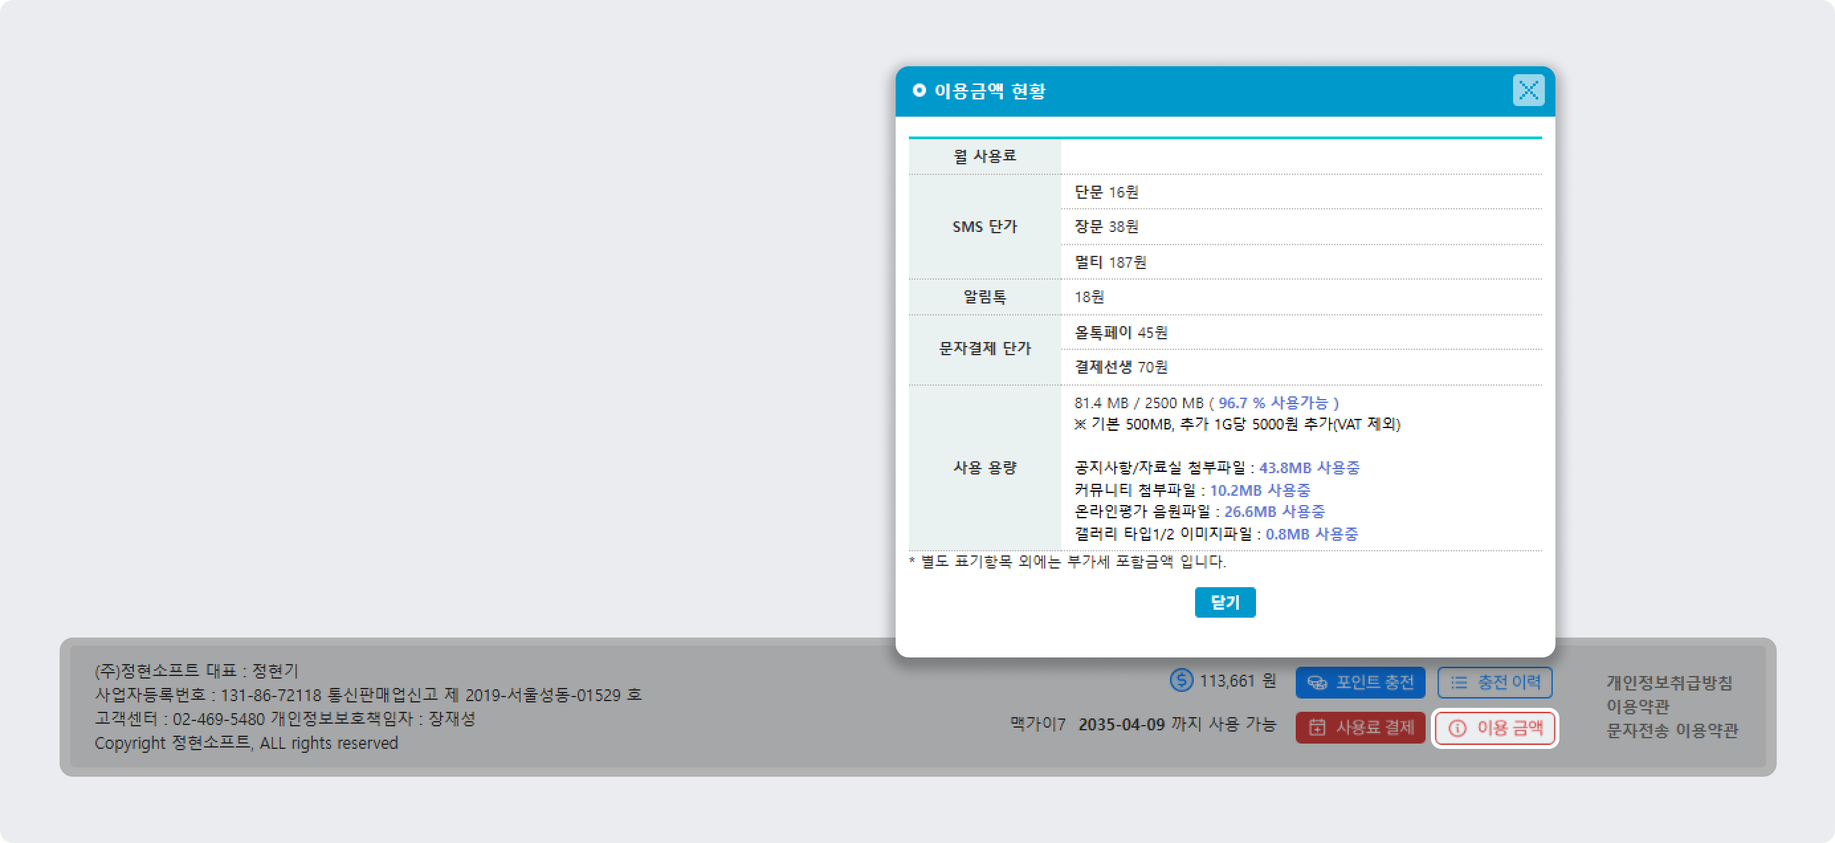Open 문자전송 이용약관 link
The height and width of the screenshot is (843, 1835).
[x=1672, y=730]
